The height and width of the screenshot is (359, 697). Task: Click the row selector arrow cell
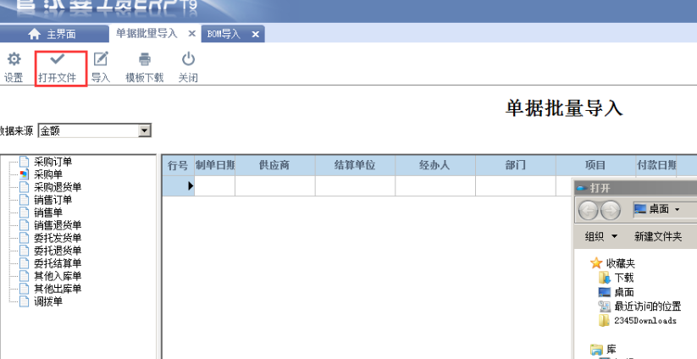tap(178, 185)
